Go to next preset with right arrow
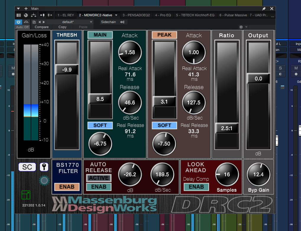The image size is (301, 231). click(44, 22)
